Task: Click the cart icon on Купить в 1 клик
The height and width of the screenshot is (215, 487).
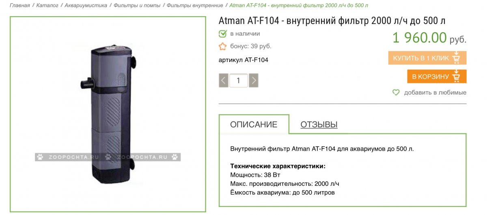Action: pos(456,58)
